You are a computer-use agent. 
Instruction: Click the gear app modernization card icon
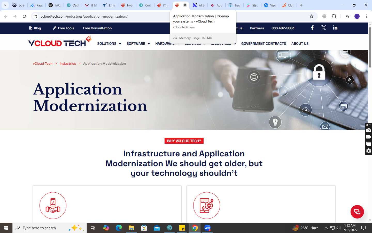(x=207, y=206)
